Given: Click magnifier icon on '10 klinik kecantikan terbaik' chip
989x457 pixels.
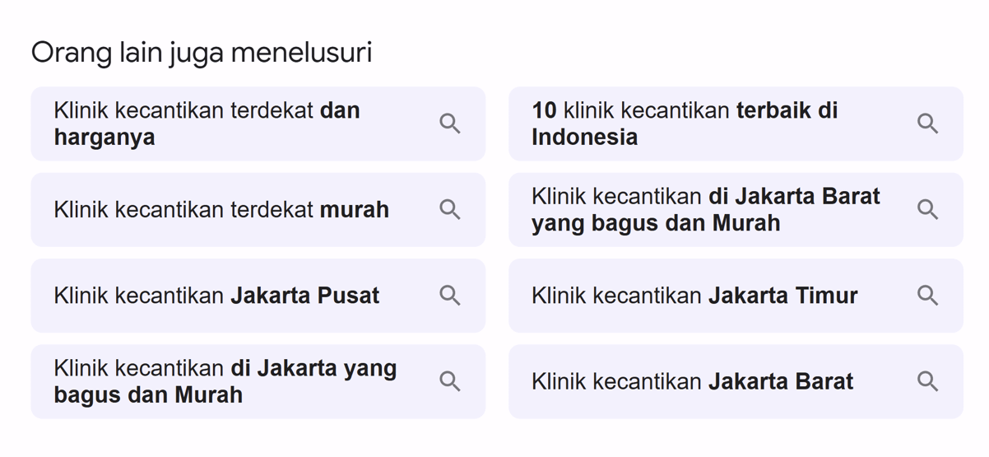Looking at the screenshot, I should 927,124.
